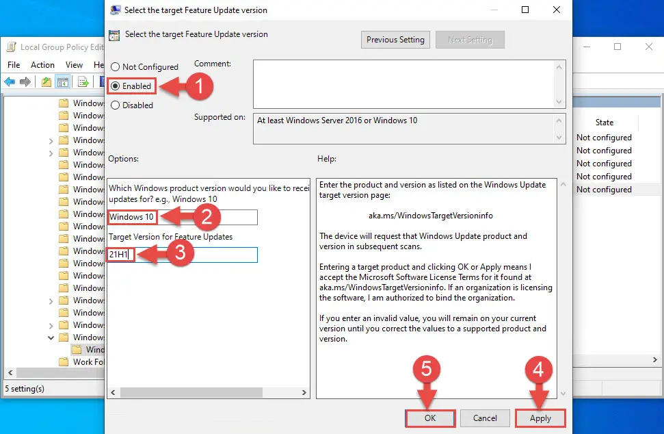The image size is (664, 434).
Task: Click the dialog title bar app icon
Action: point(115,10)
